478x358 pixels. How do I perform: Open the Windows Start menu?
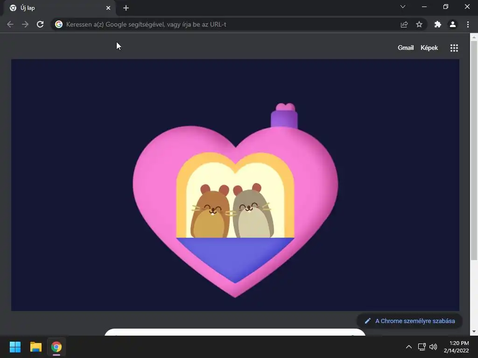coord(15,347)
